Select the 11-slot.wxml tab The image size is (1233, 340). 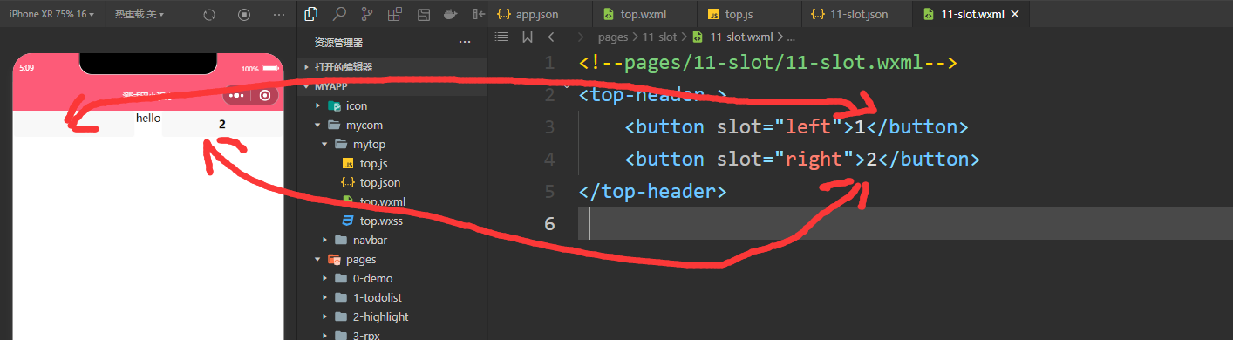[971, 14]
